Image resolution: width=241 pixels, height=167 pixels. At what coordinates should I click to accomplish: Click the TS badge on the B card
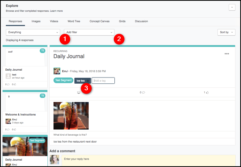[x=43, y=96]
